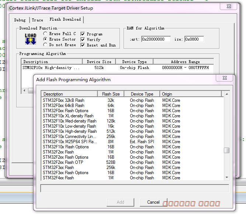Click scroll up arrow of algorithm list
This screenshot has width=246, height=214.
coord(227,94)
